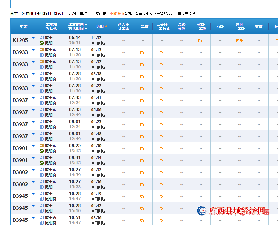Click 候补 under 硬卧 for K1205
Image resolution: width=278 pixels, height=225 pixels.
[239, 40]
